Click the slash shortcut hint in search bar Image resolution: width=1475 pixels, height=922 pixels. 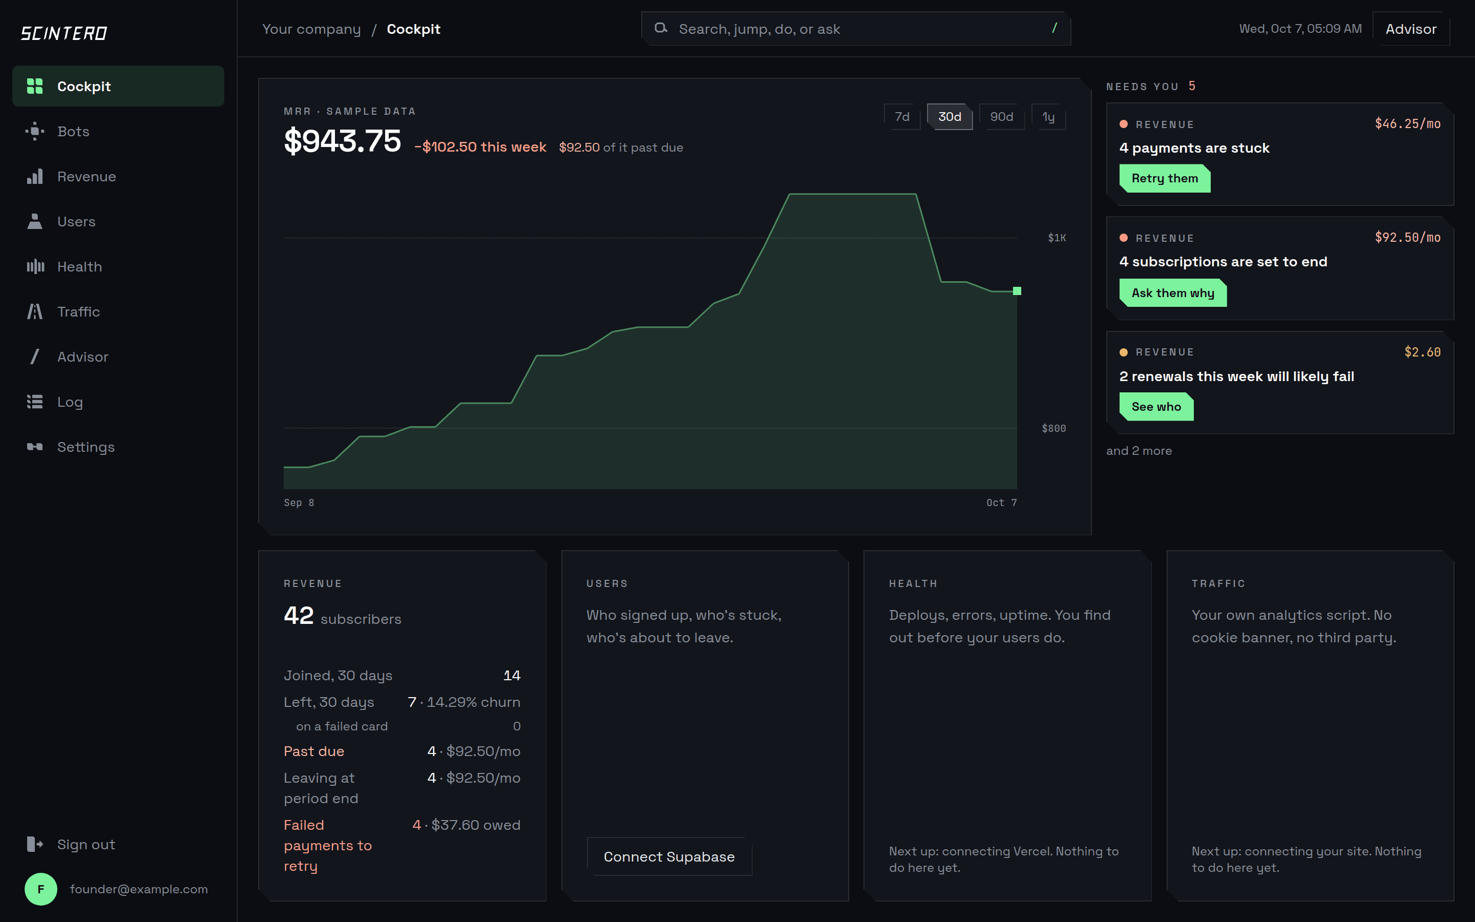(1055, 28)
